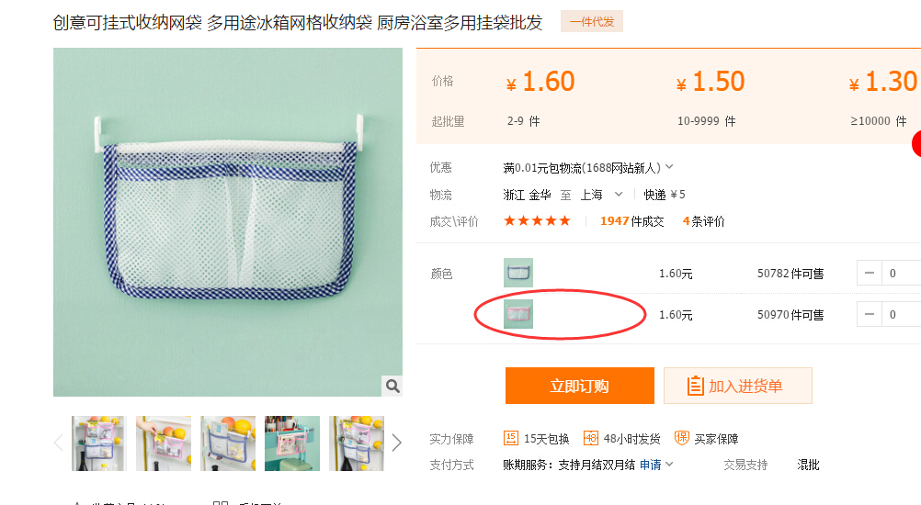Expand the 优惠 promotion dropdown arrow

click(x=669, y=167)
